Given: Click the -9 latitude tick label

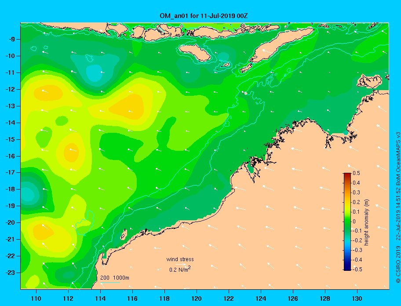Looking at the screenshot, I should click(x=12, y=40).
